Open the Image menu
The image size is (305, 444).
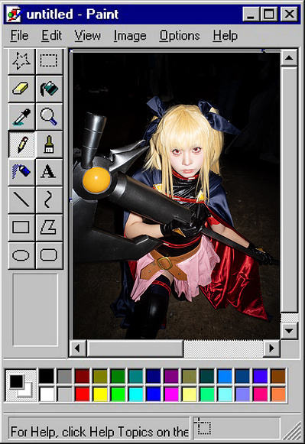click(x=130, y=36)
